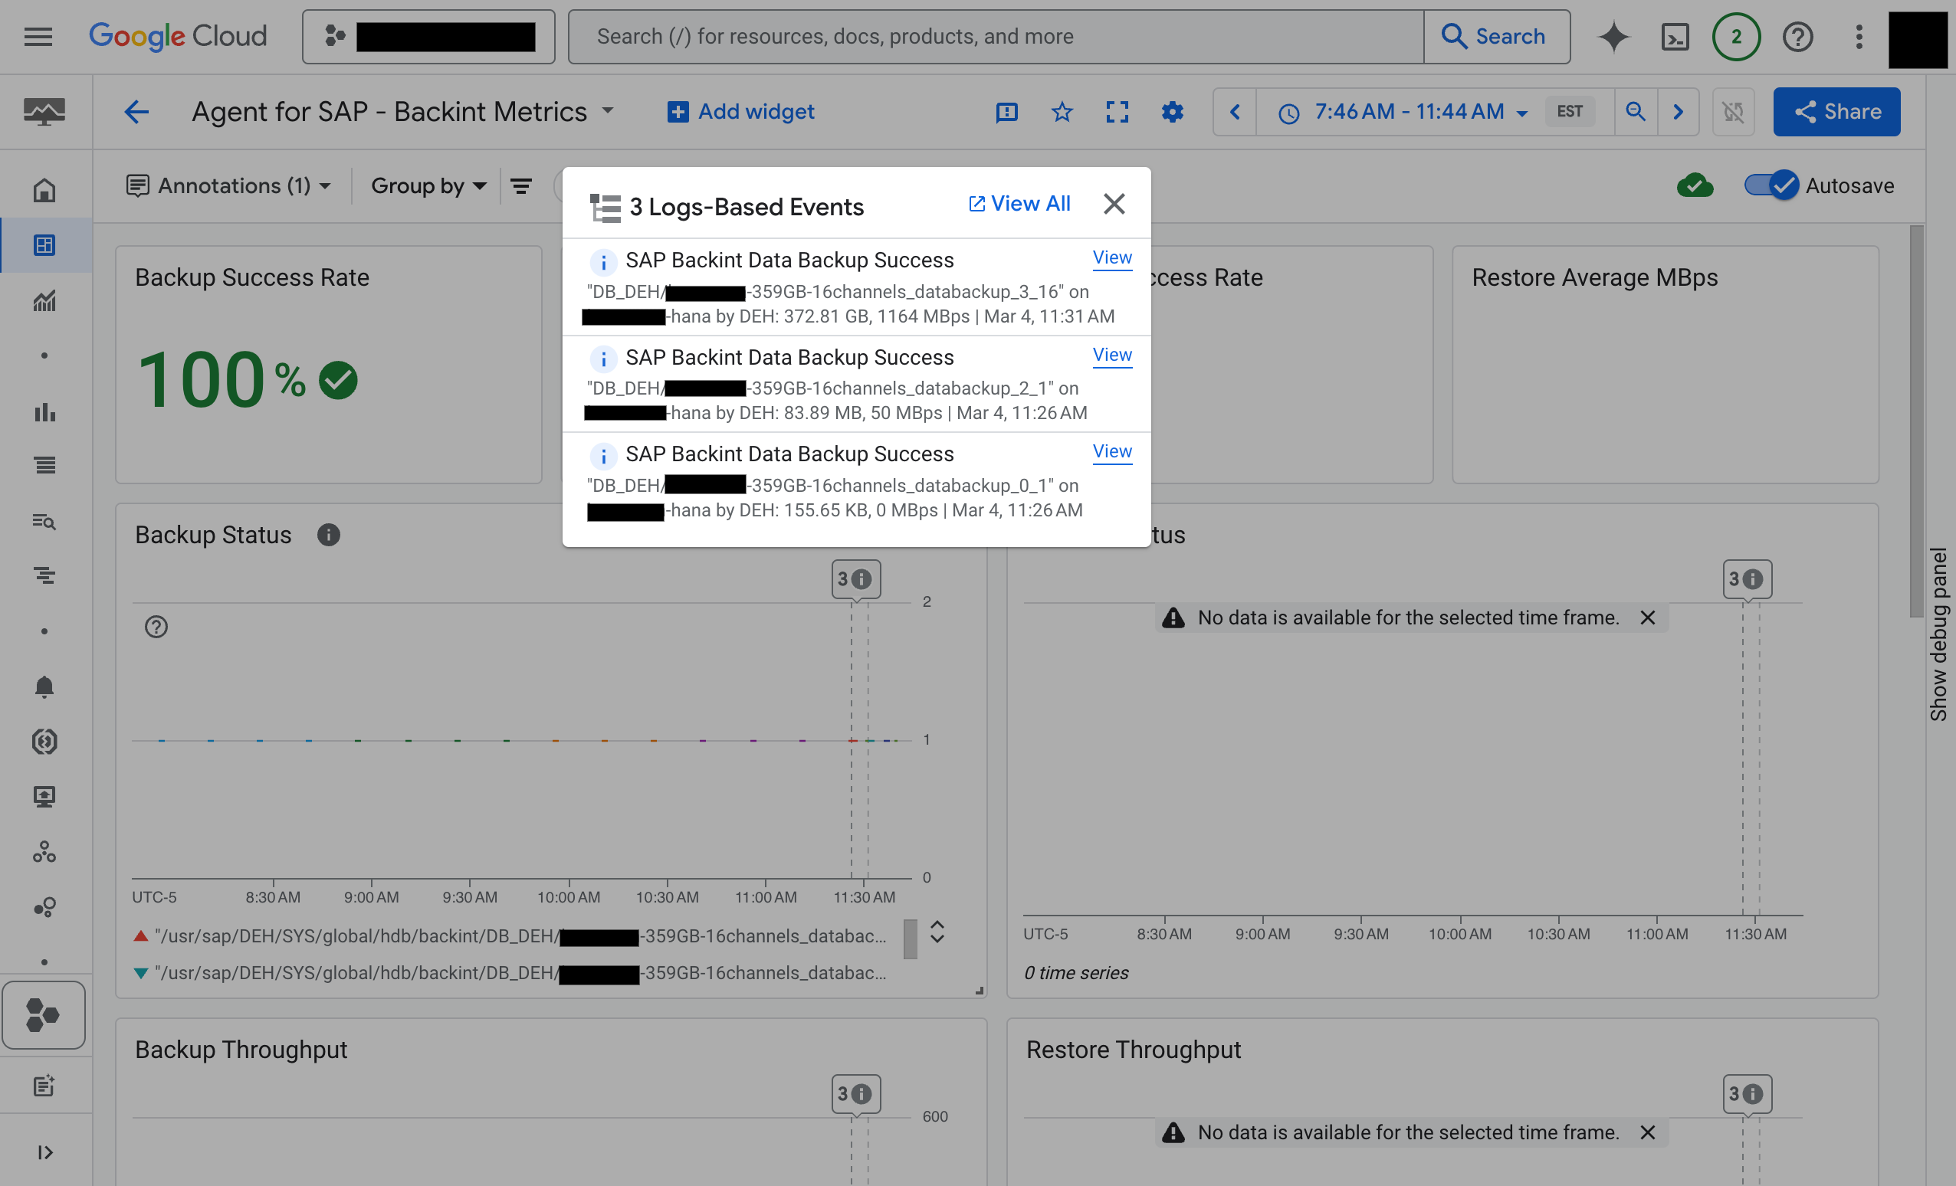1956x1186 pixels.
Task: Activate the Gemini AI assistant
Action: (1613, 37)
